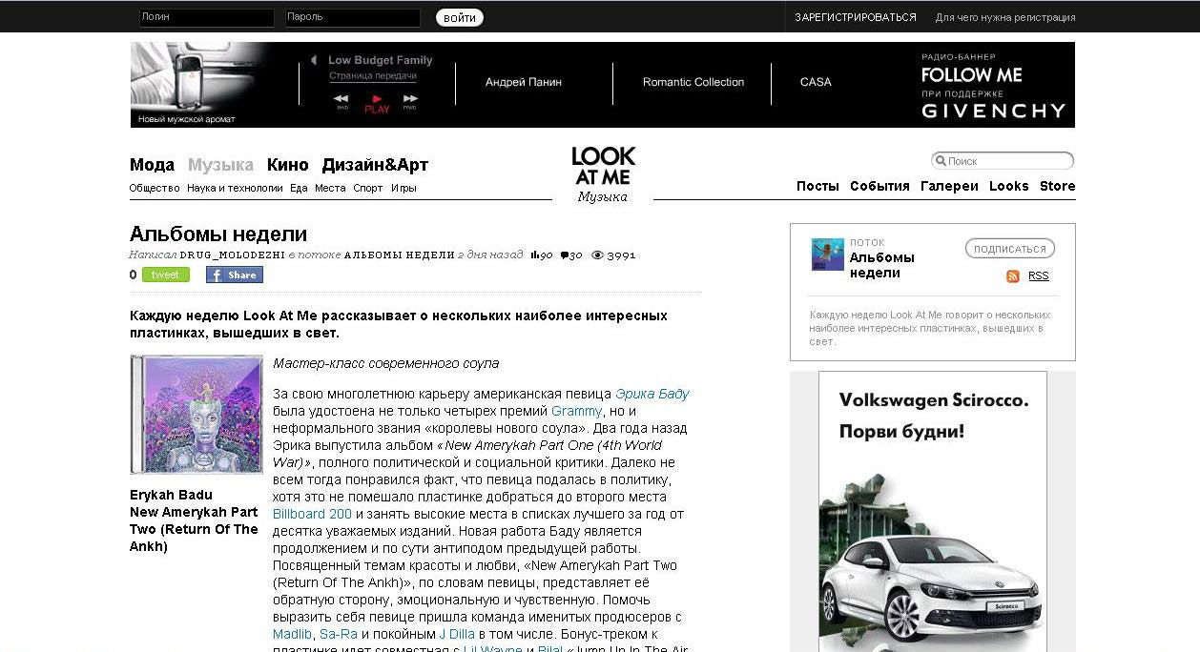Click the comments bubble icon showing 30
Viewport: 1200px width, 652px height.
[565, 255]
